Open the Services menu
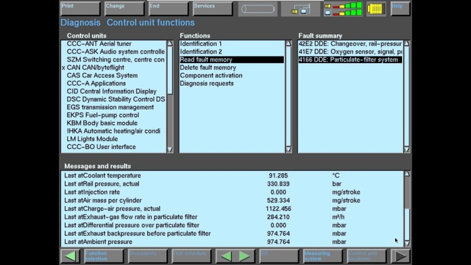This screenshot has width=471, height=265. (x=213, y=8)
